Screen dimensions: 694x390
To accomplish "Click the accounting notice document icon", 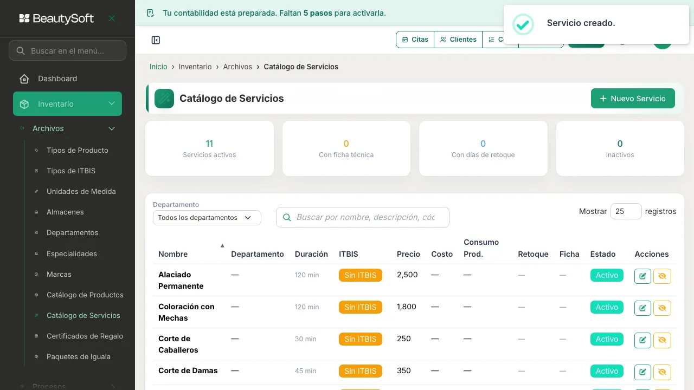I will (x=151, y=13).
